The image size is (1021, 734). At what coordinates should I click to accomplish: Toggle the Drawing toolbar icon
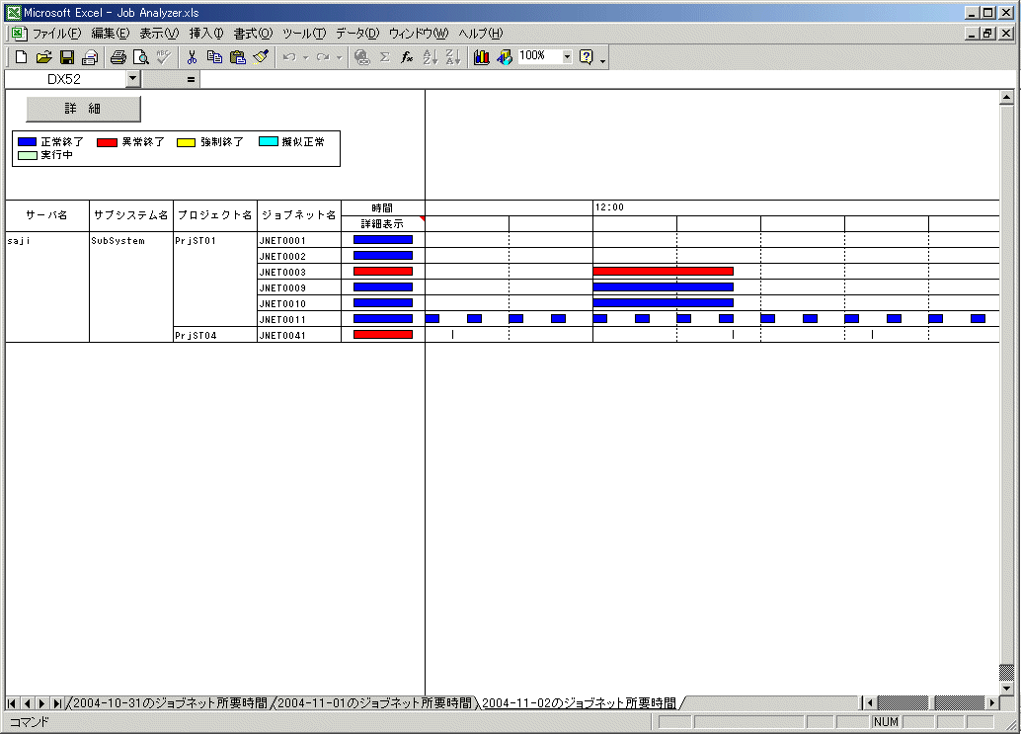coord(505,57)
